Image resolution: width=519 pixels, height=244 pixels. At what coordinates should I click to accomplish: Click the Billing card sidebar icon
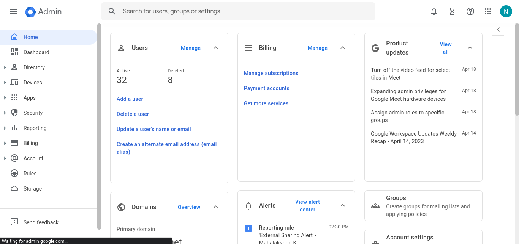click(14, 143)
